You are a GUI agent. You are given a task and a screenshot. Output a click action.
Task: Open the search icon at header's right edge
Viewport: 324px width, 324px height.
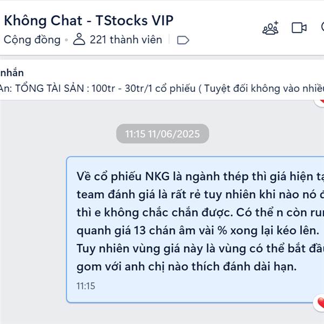pyautogui.click(x=322, y=28)
